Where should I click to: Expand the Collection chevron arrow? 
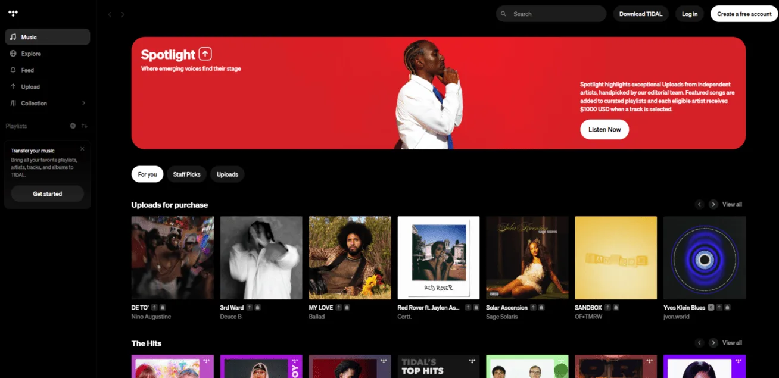83,103
